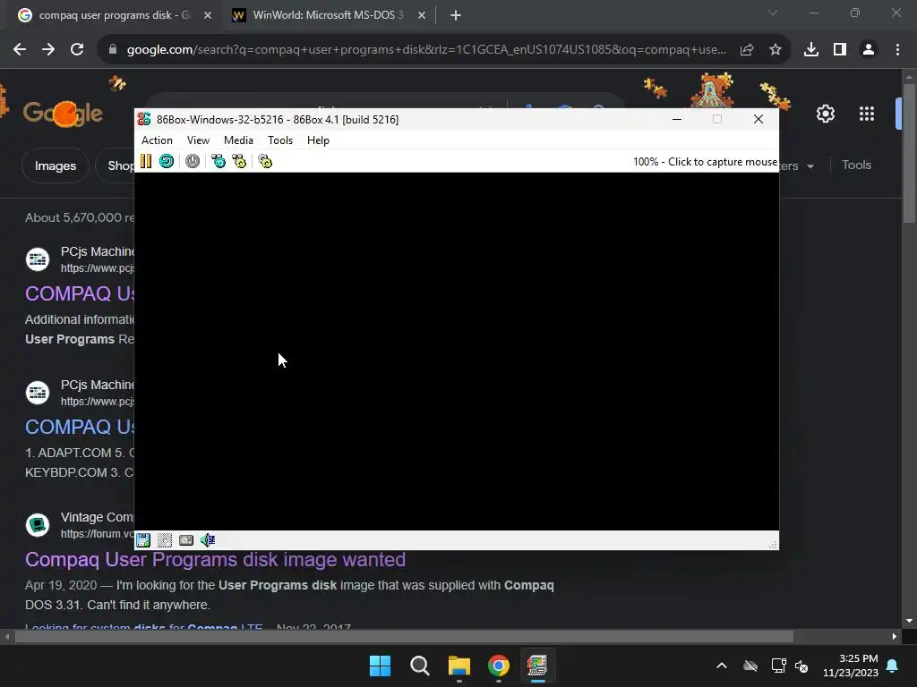This screenshot has height=687, width=917.
Task: Send Ctrl+Alt+Del from the 86Box toolbar
Action: 219,161
